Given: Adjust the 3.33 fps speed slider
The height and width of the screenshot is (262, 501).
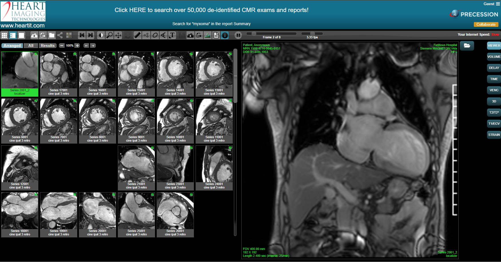Looking at the screenshot, I should coord(312,34).
